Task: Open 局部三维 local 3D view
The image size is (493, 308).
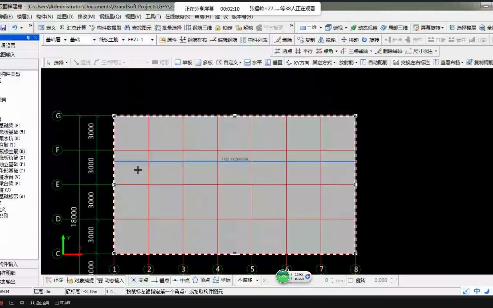Action: point(394,28)
